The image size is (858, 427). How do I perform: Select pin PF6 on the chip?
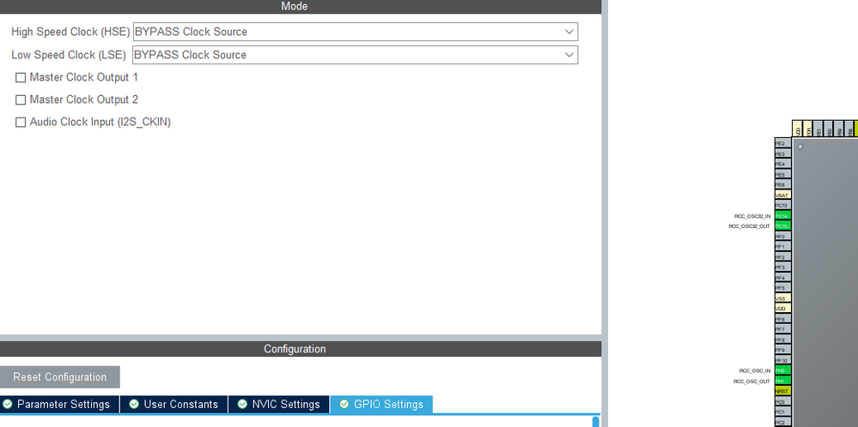(x=783, y=319)
